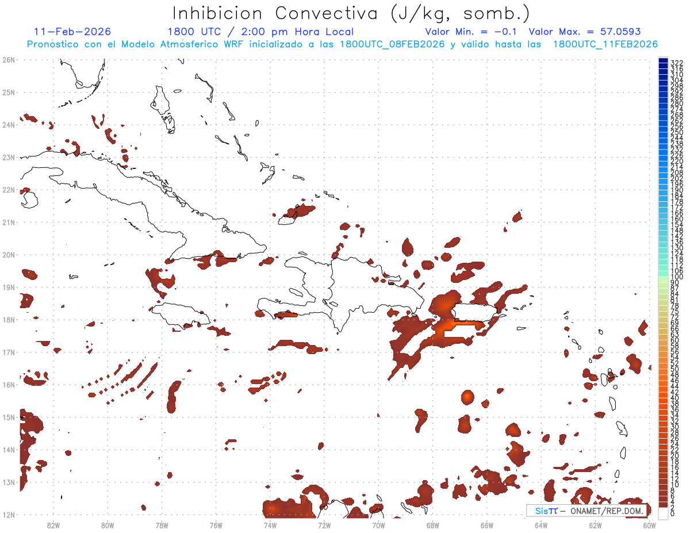Click the 80W longitude label
690x533 pixels.
point(107,525)
